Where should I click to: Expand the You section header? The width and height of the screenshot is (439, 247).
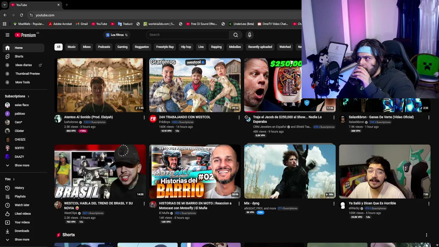point(10,179)
